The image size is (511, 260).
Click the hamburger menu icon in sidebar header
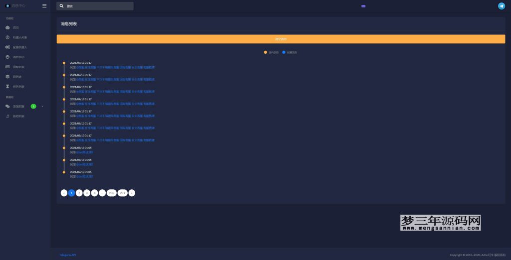tap(44, 6)
